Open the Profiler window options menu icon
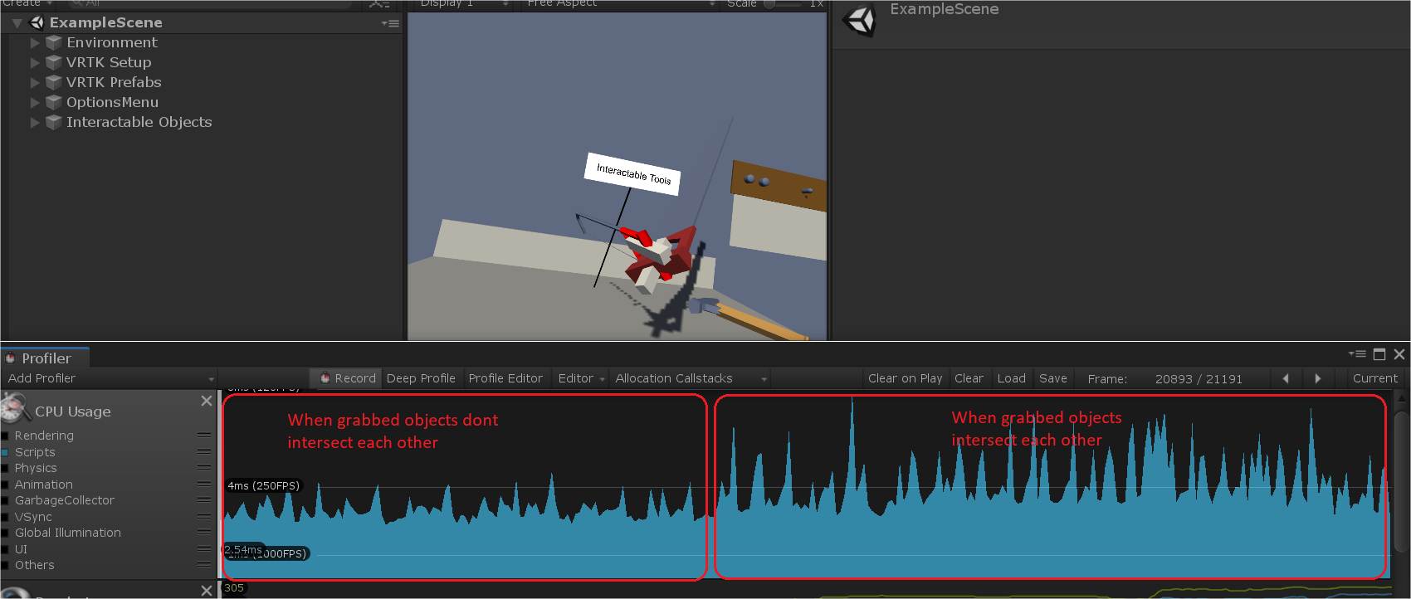The height and width of the screenshot is (599, 1411). coord(1357,354)
